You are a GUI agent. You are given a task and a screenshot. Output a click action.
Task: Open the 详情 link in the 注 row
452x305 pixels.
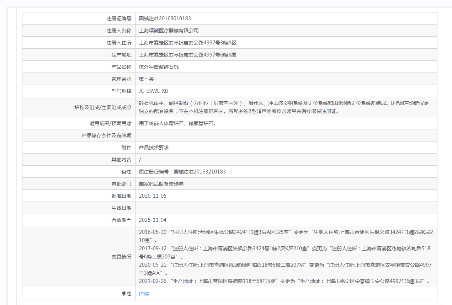pyautogui.click(x=144, y=294)
